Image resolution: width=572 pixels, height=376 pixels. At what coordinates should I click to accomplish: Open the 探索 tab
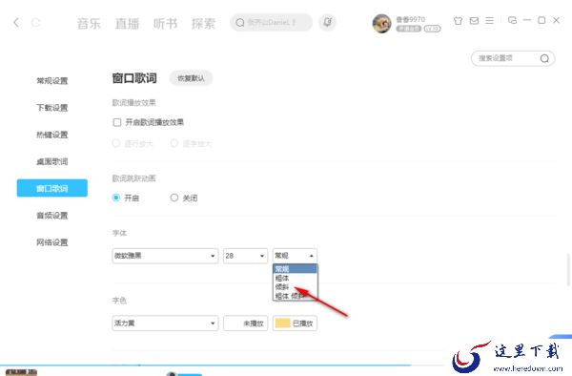[204, 24]
